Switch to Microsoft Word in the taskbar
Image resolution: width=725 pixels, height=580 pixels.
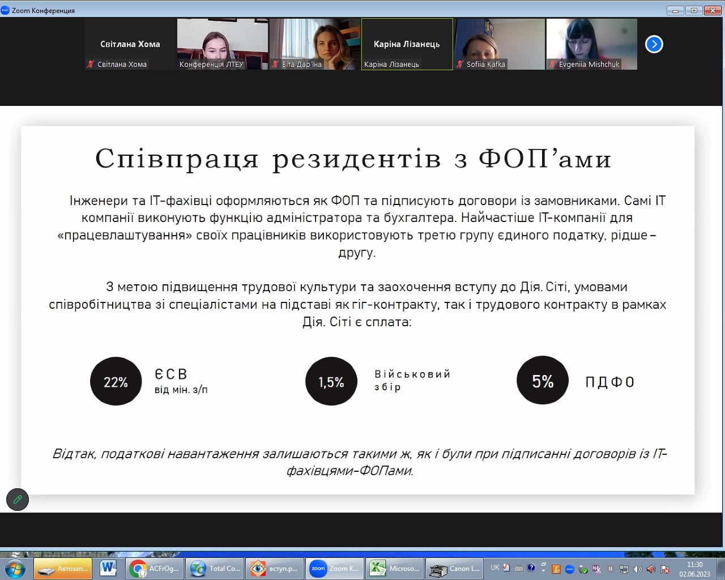[x=108, y=568]
